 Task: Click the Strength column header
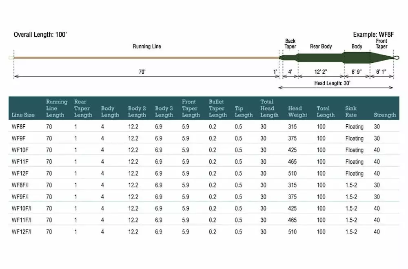click(385, 115)
